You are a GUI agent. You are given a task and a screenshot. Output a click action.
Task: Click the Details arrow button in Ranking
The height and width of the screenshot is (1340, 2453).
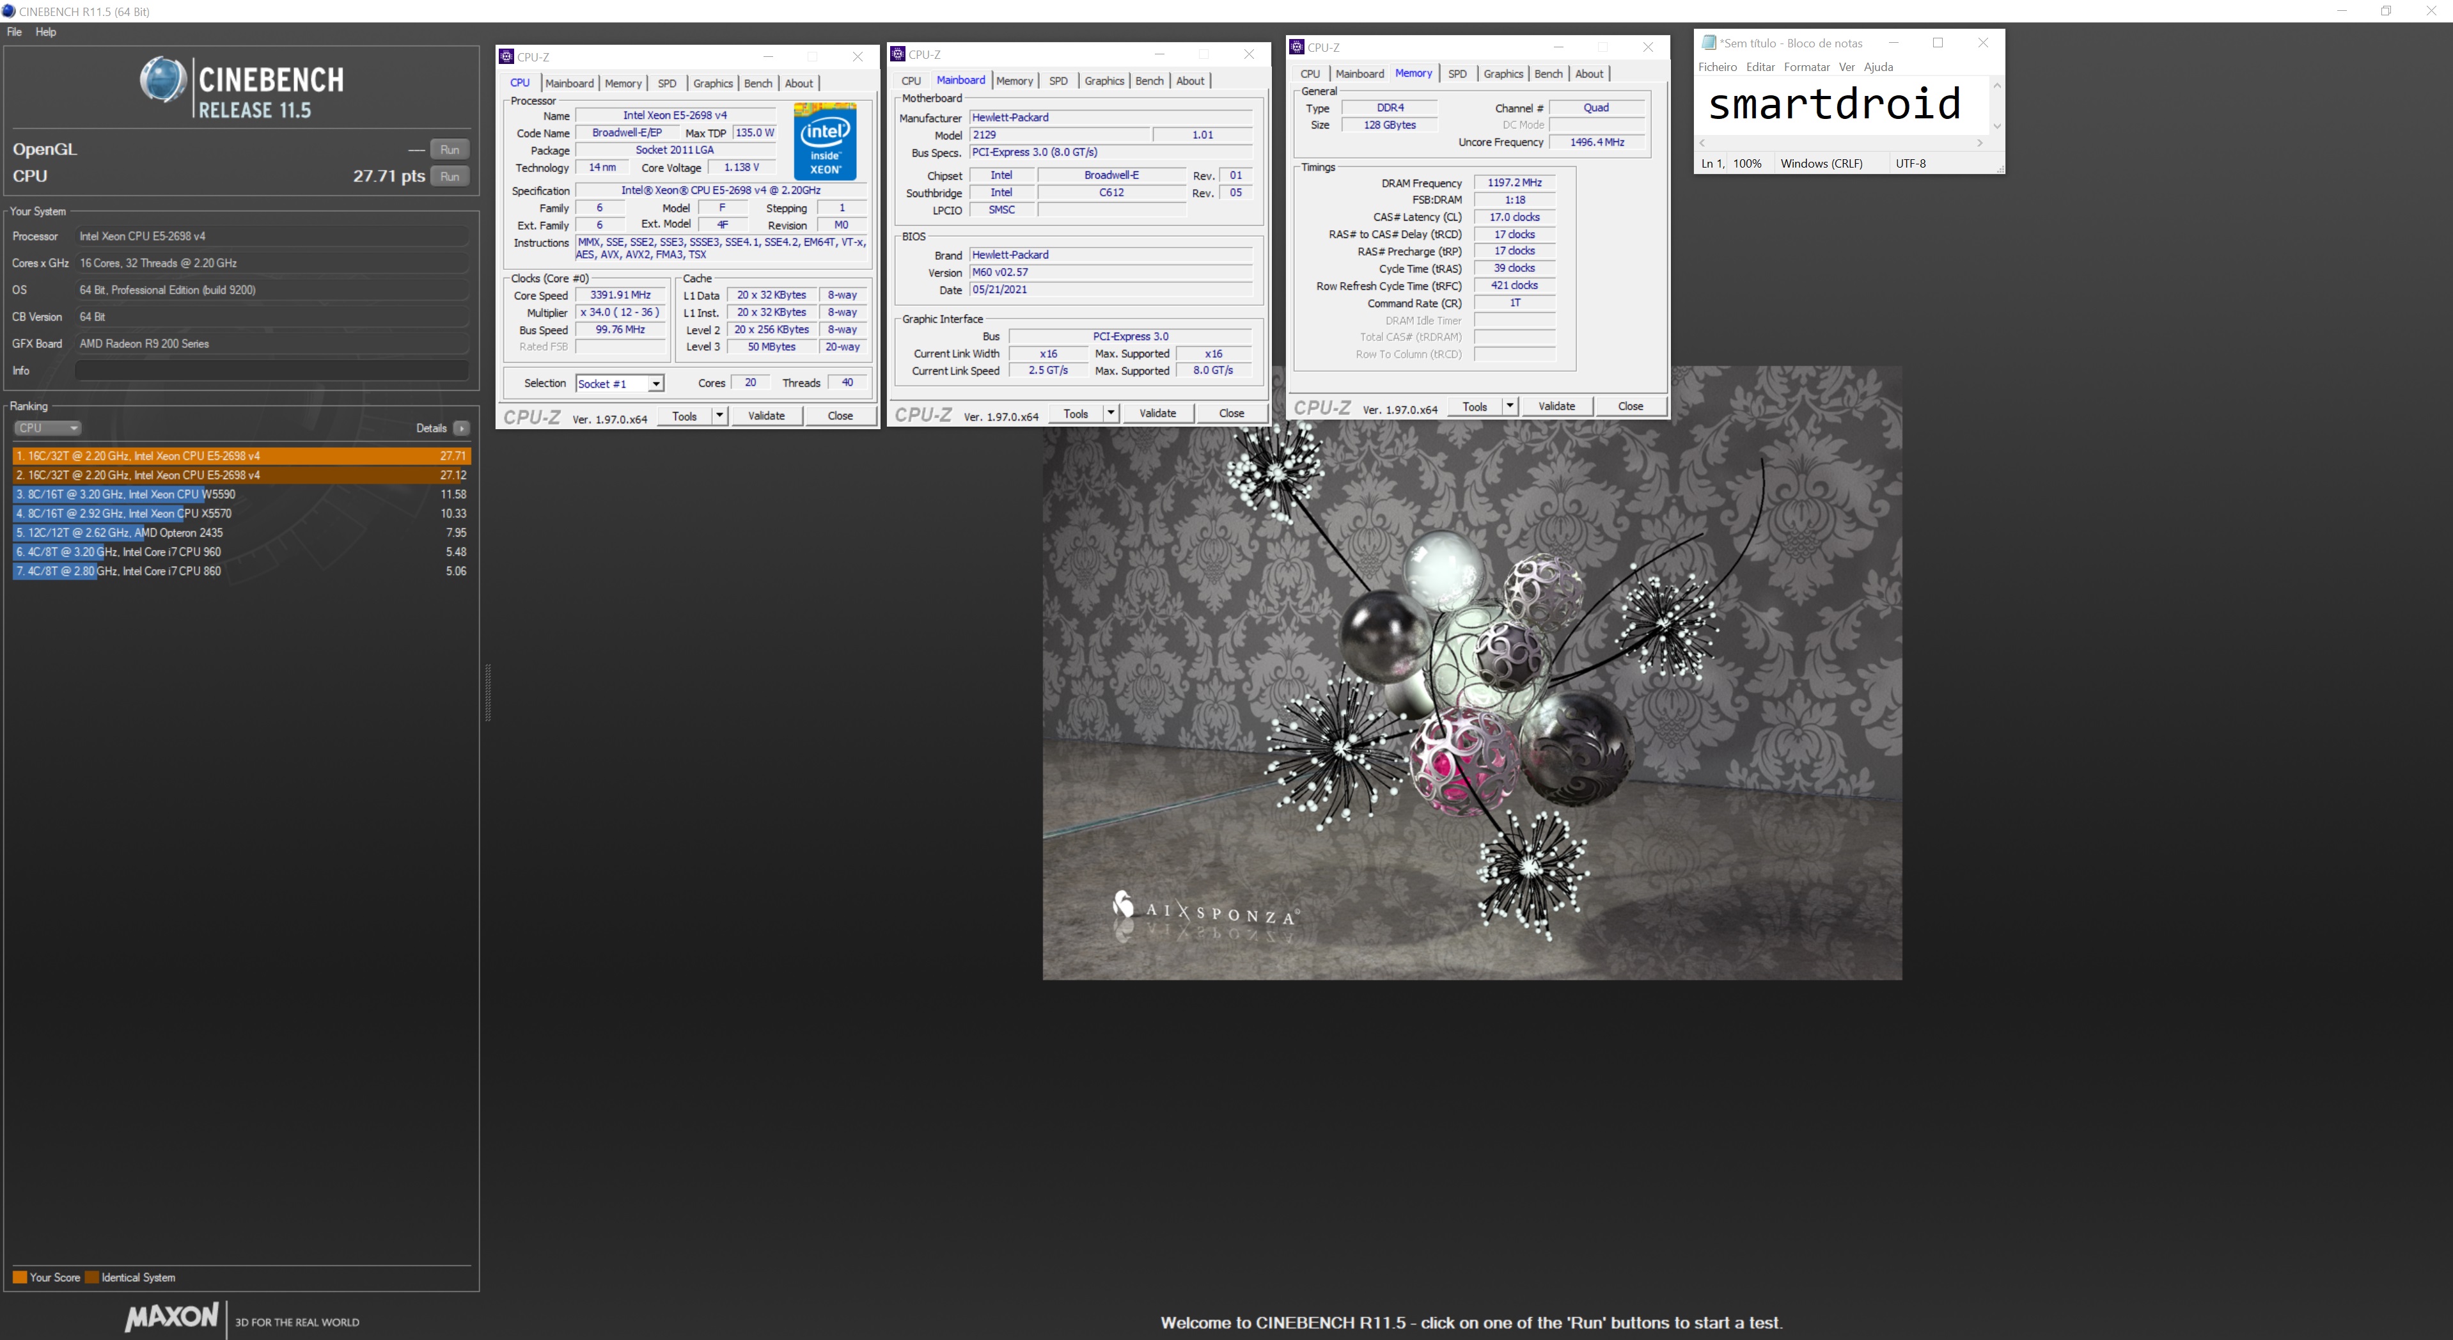[462, 429]
